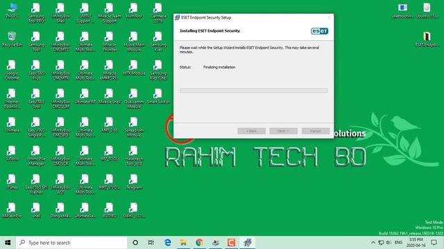Select iTunes desktop shortcut
Viewport: 444px width, 249px height.
pyautogui.click(x=12, y=182)
